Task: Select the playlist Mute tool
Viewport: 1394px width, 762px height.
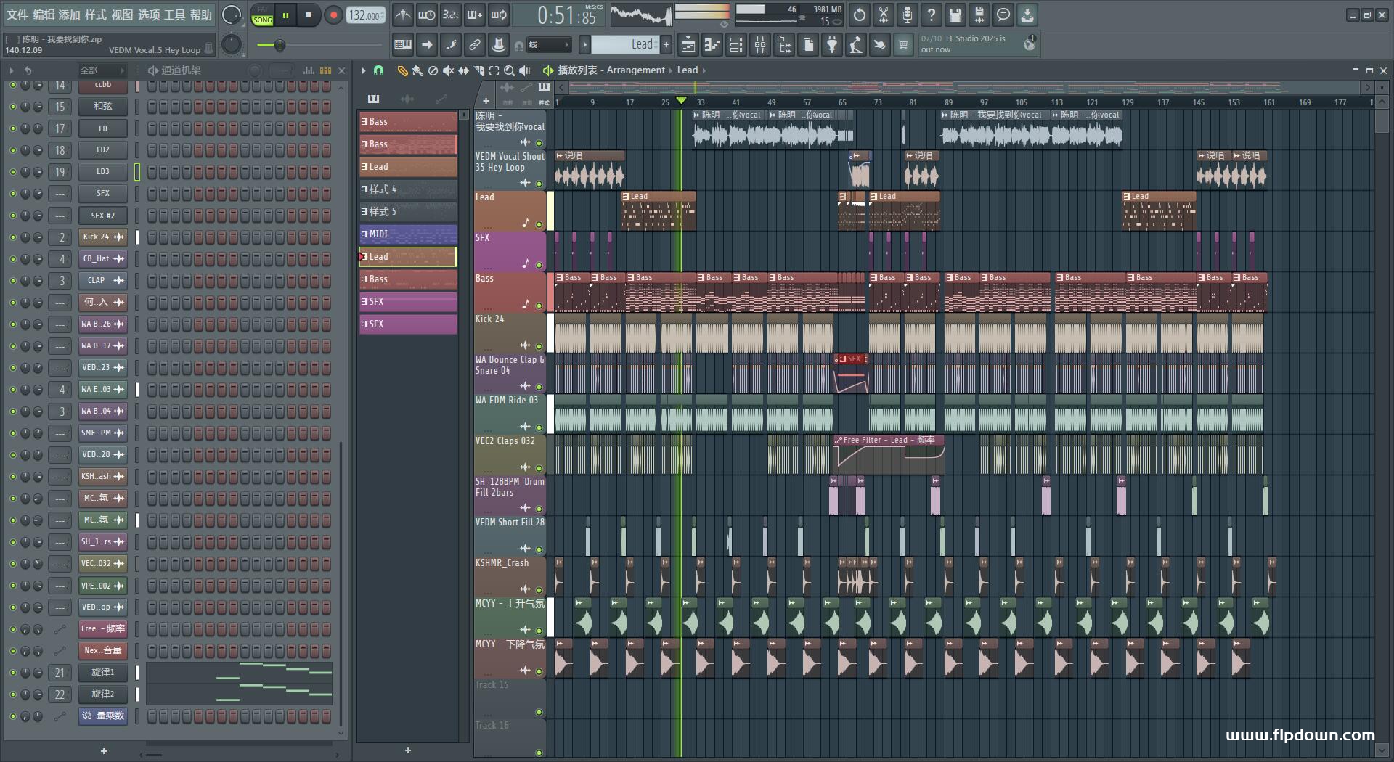Action: pos(448,70)
